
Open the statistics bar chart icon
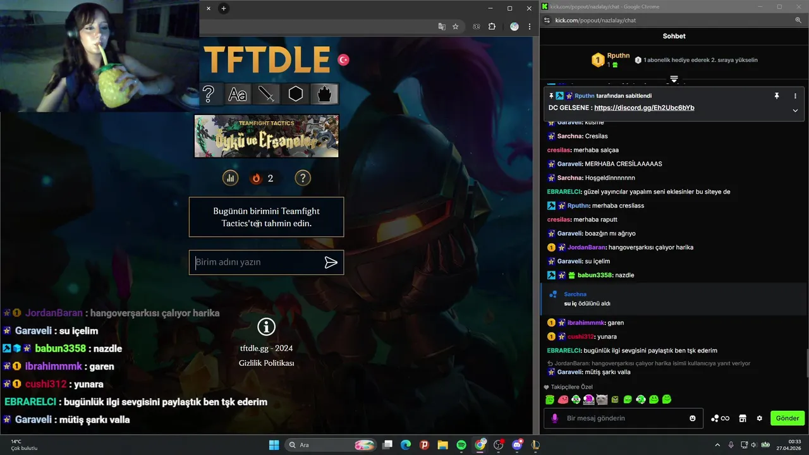pyautogui.click(x=230, y=178)
